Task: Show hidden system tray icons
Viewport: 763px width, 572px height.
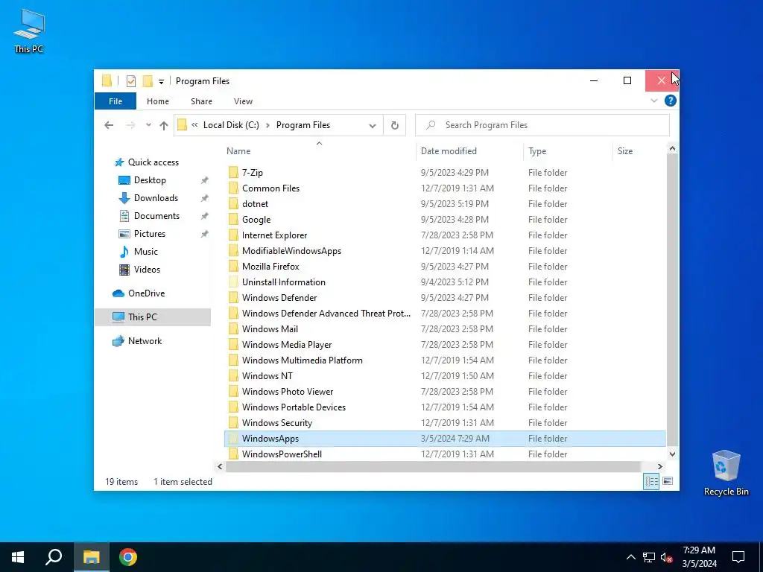Action: point(630,557)
